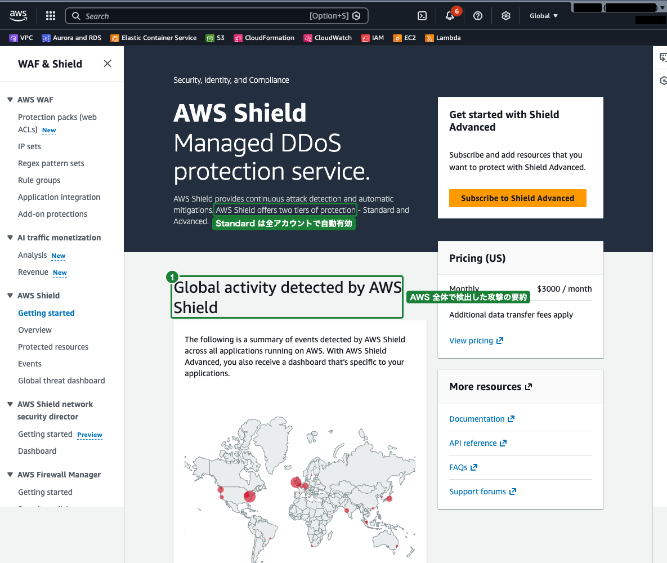Open Support forums link

pyautogui.click(x=483, y=491)
